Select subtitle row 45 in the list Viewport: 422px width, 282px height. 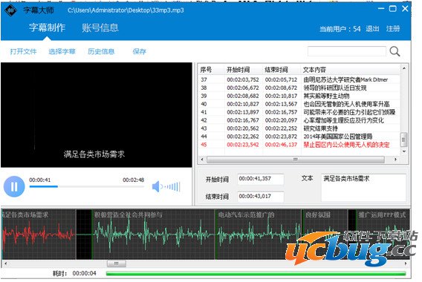click(299, 145)
